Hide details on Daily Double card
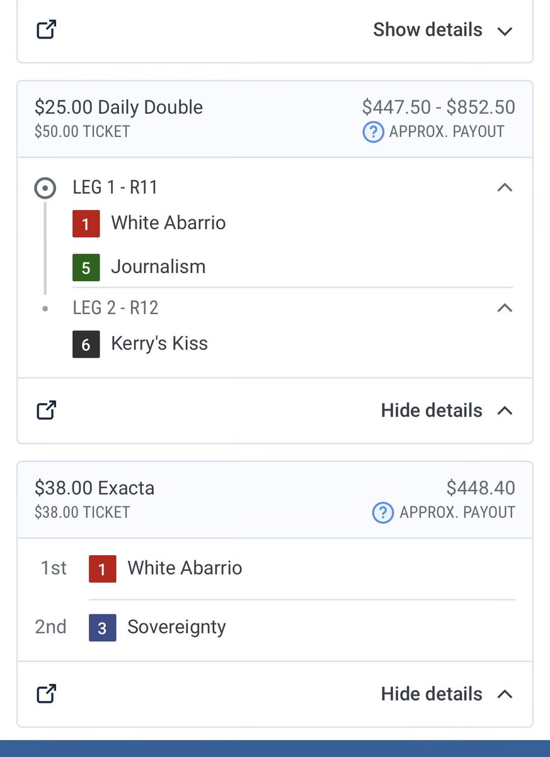This screenshot has height=757, width=550. coord(447,411)
